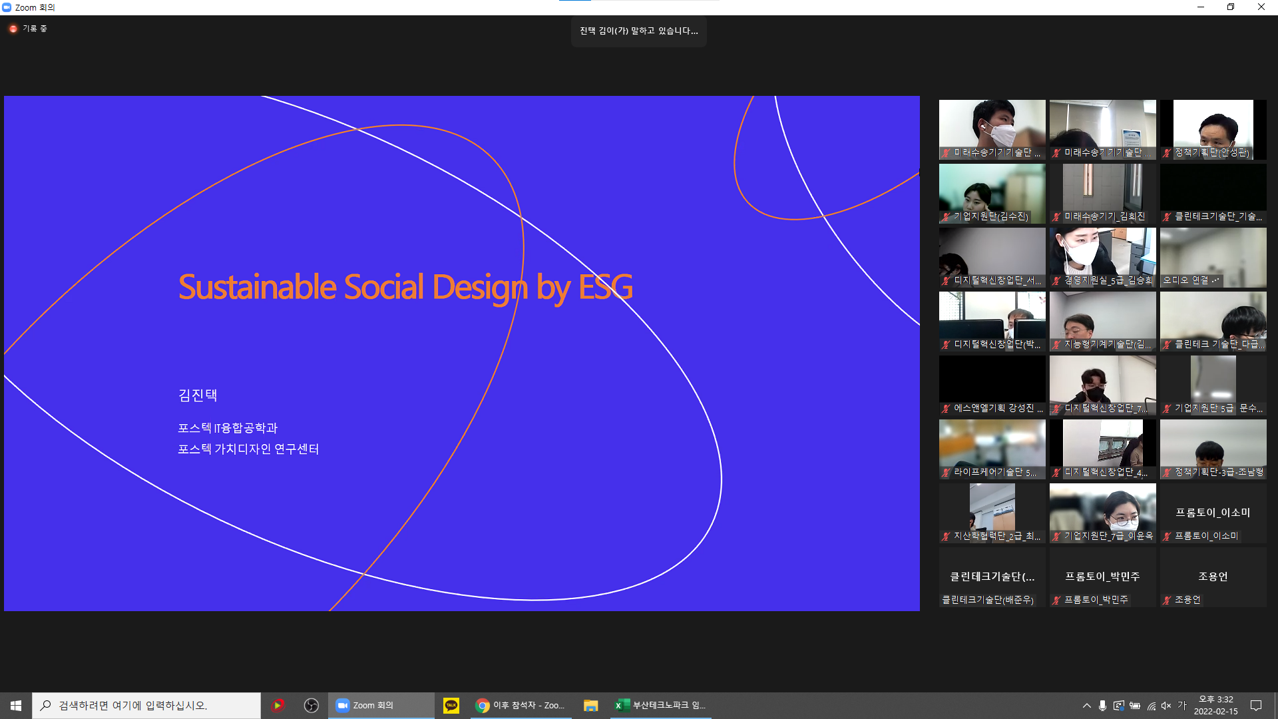1278x719 pixels.
Task: Select the 경영지원실_5급_김승희 video tile
Action: click(x=1102, y=258)
